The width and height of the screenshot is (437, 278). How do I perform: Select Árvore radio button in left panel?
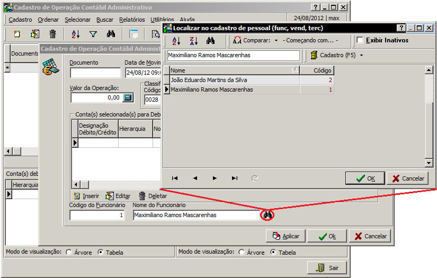[69, 253]
